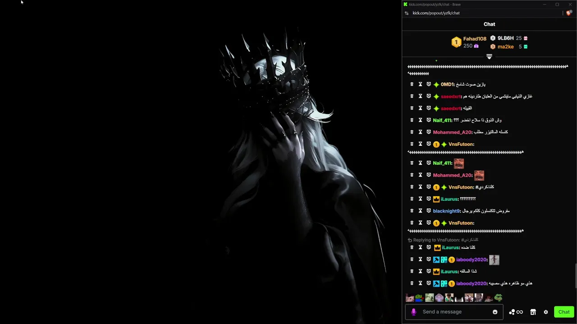The width and height of the screenshot is (577, 324).
Task: Focus the Send a message field
Action: 454,312
